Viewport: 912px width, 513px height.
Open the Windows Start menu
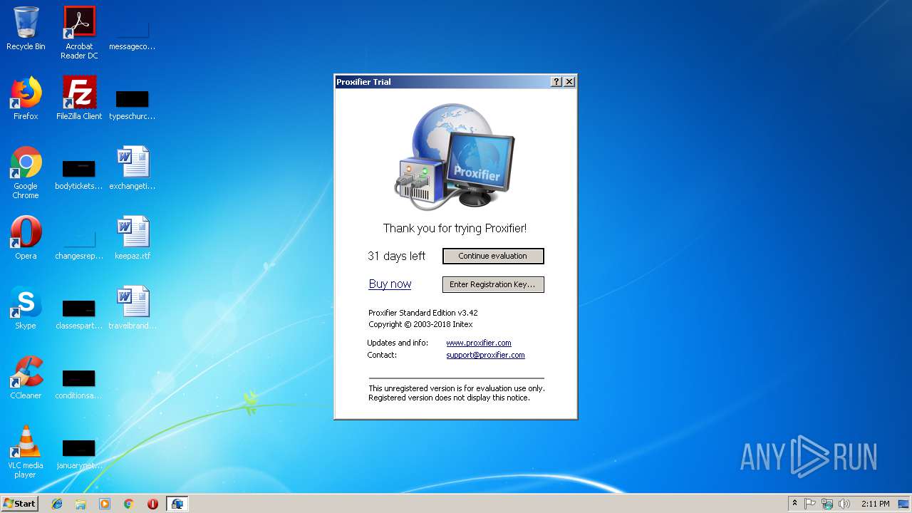(x=19, y=504)
